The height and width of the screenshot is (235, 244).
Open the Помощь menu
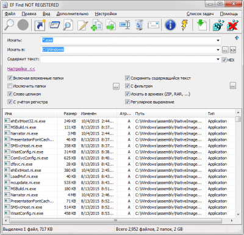(229, 14)
